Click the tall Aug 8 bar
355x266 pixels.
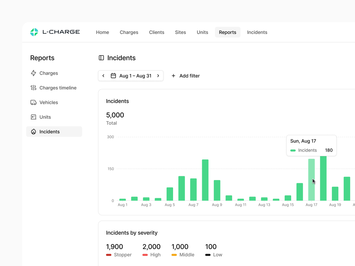[205, 180]
